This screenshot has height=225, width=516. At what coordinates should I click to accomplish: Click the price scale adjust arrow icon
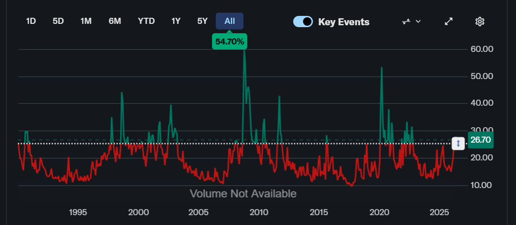pyautogui.click(x=458, y=144)
